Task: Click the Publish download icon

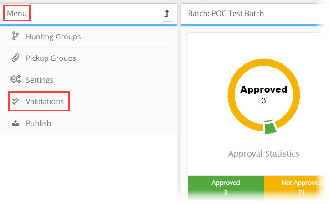Action: (15, 123)
